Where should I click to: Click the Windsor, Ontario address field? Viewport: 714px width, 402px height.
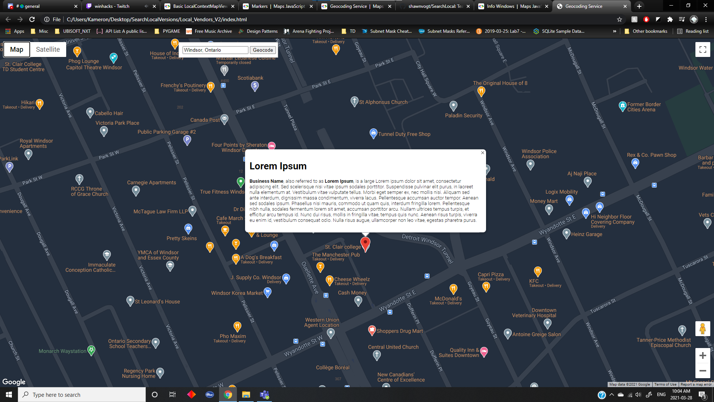pyautogui.click(x=215, y=50)
